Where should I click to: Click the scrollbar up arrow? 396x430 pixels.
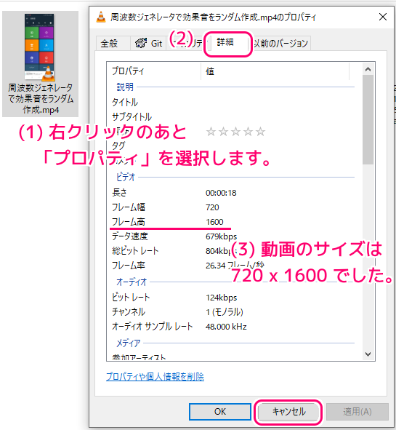click(x=368, y=69)
